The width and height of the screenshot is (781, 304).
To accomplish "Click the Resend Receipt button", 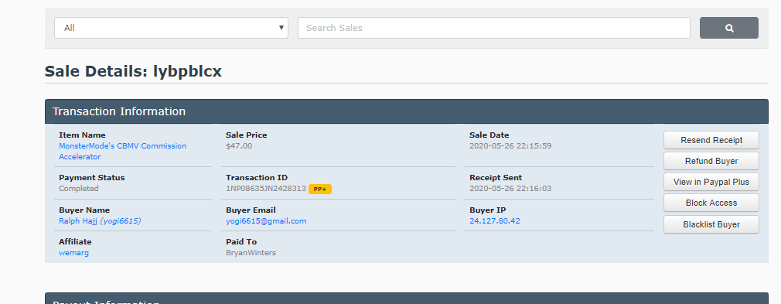I will pyautogui.click(x=711, y=140).
